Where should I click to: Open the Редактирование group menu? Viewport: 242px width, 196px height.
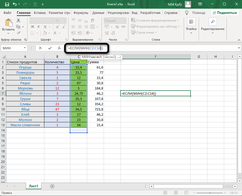(x=213, y=26)
